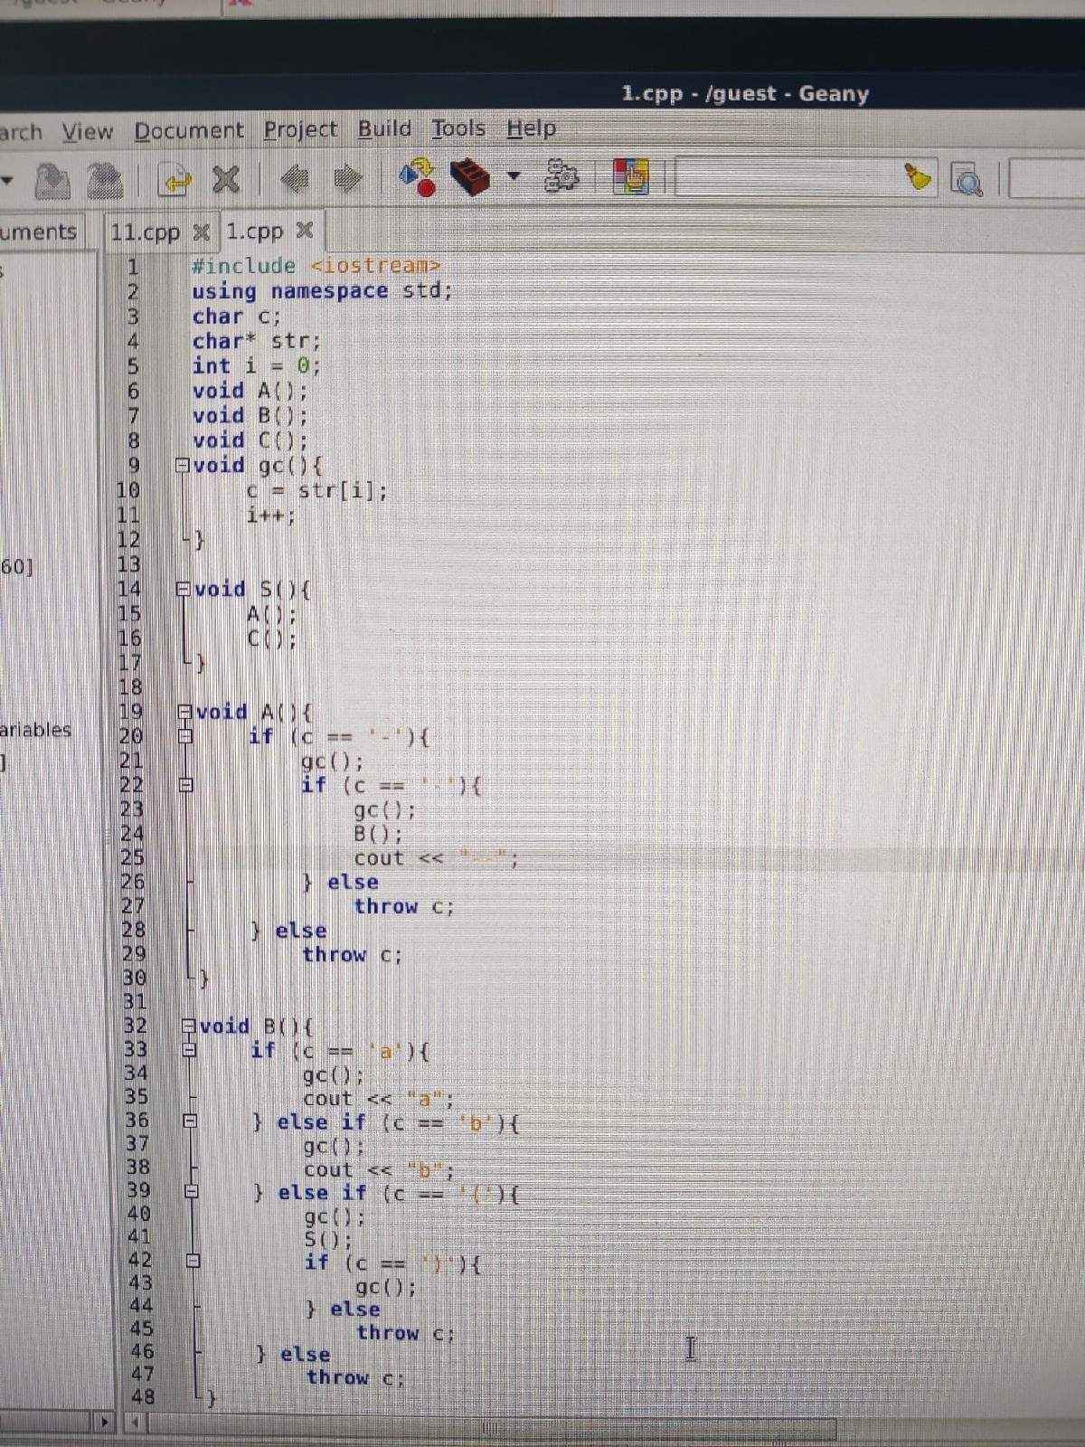Screen dimensions: 1085x1447
Task: Select the Documents sidebar tab
Action: (39, 232)
